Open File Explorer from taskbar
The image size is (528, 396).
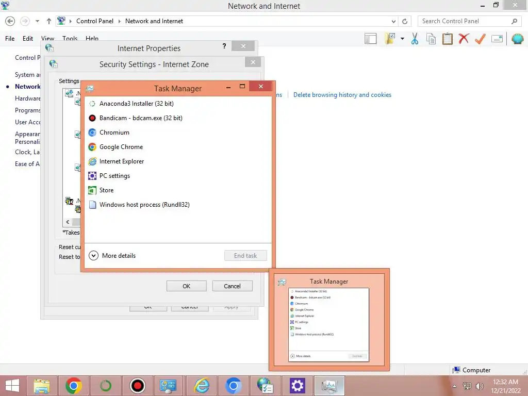(42, 386)
